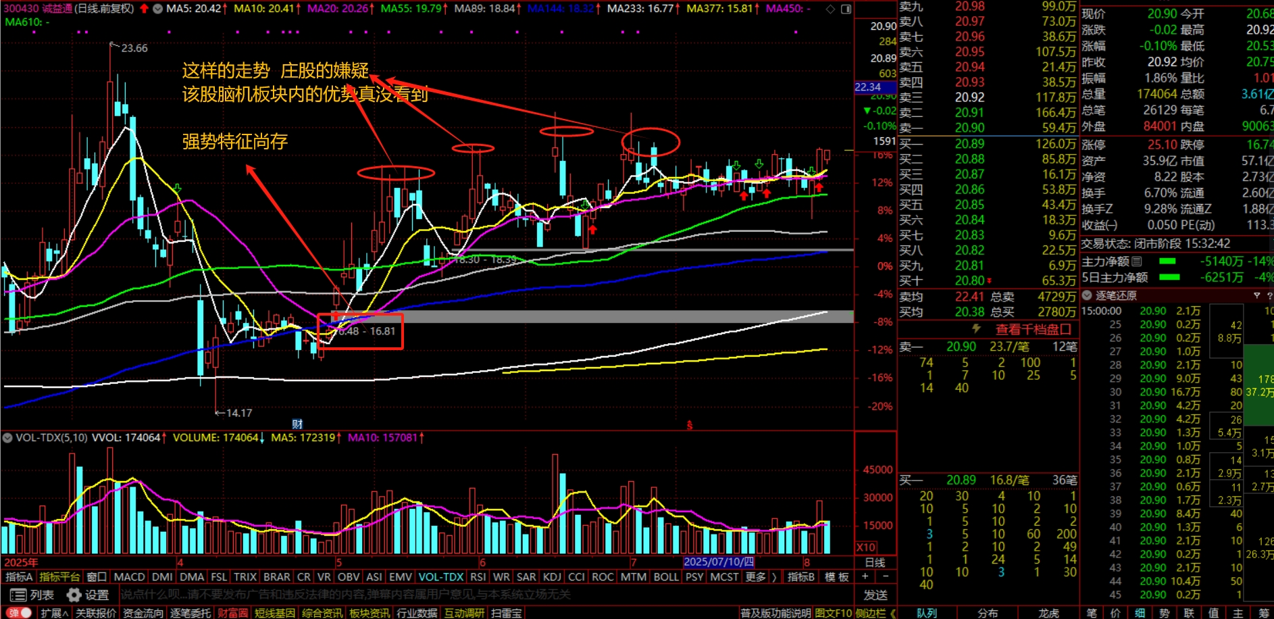Expand the 更多 indicators list
The height and width of the screenshot is (619, 1274).
[x=755, y=576]
